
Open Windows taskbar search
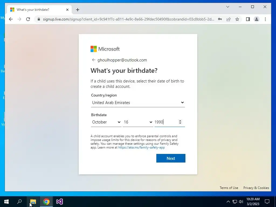[x=19, y=202]
